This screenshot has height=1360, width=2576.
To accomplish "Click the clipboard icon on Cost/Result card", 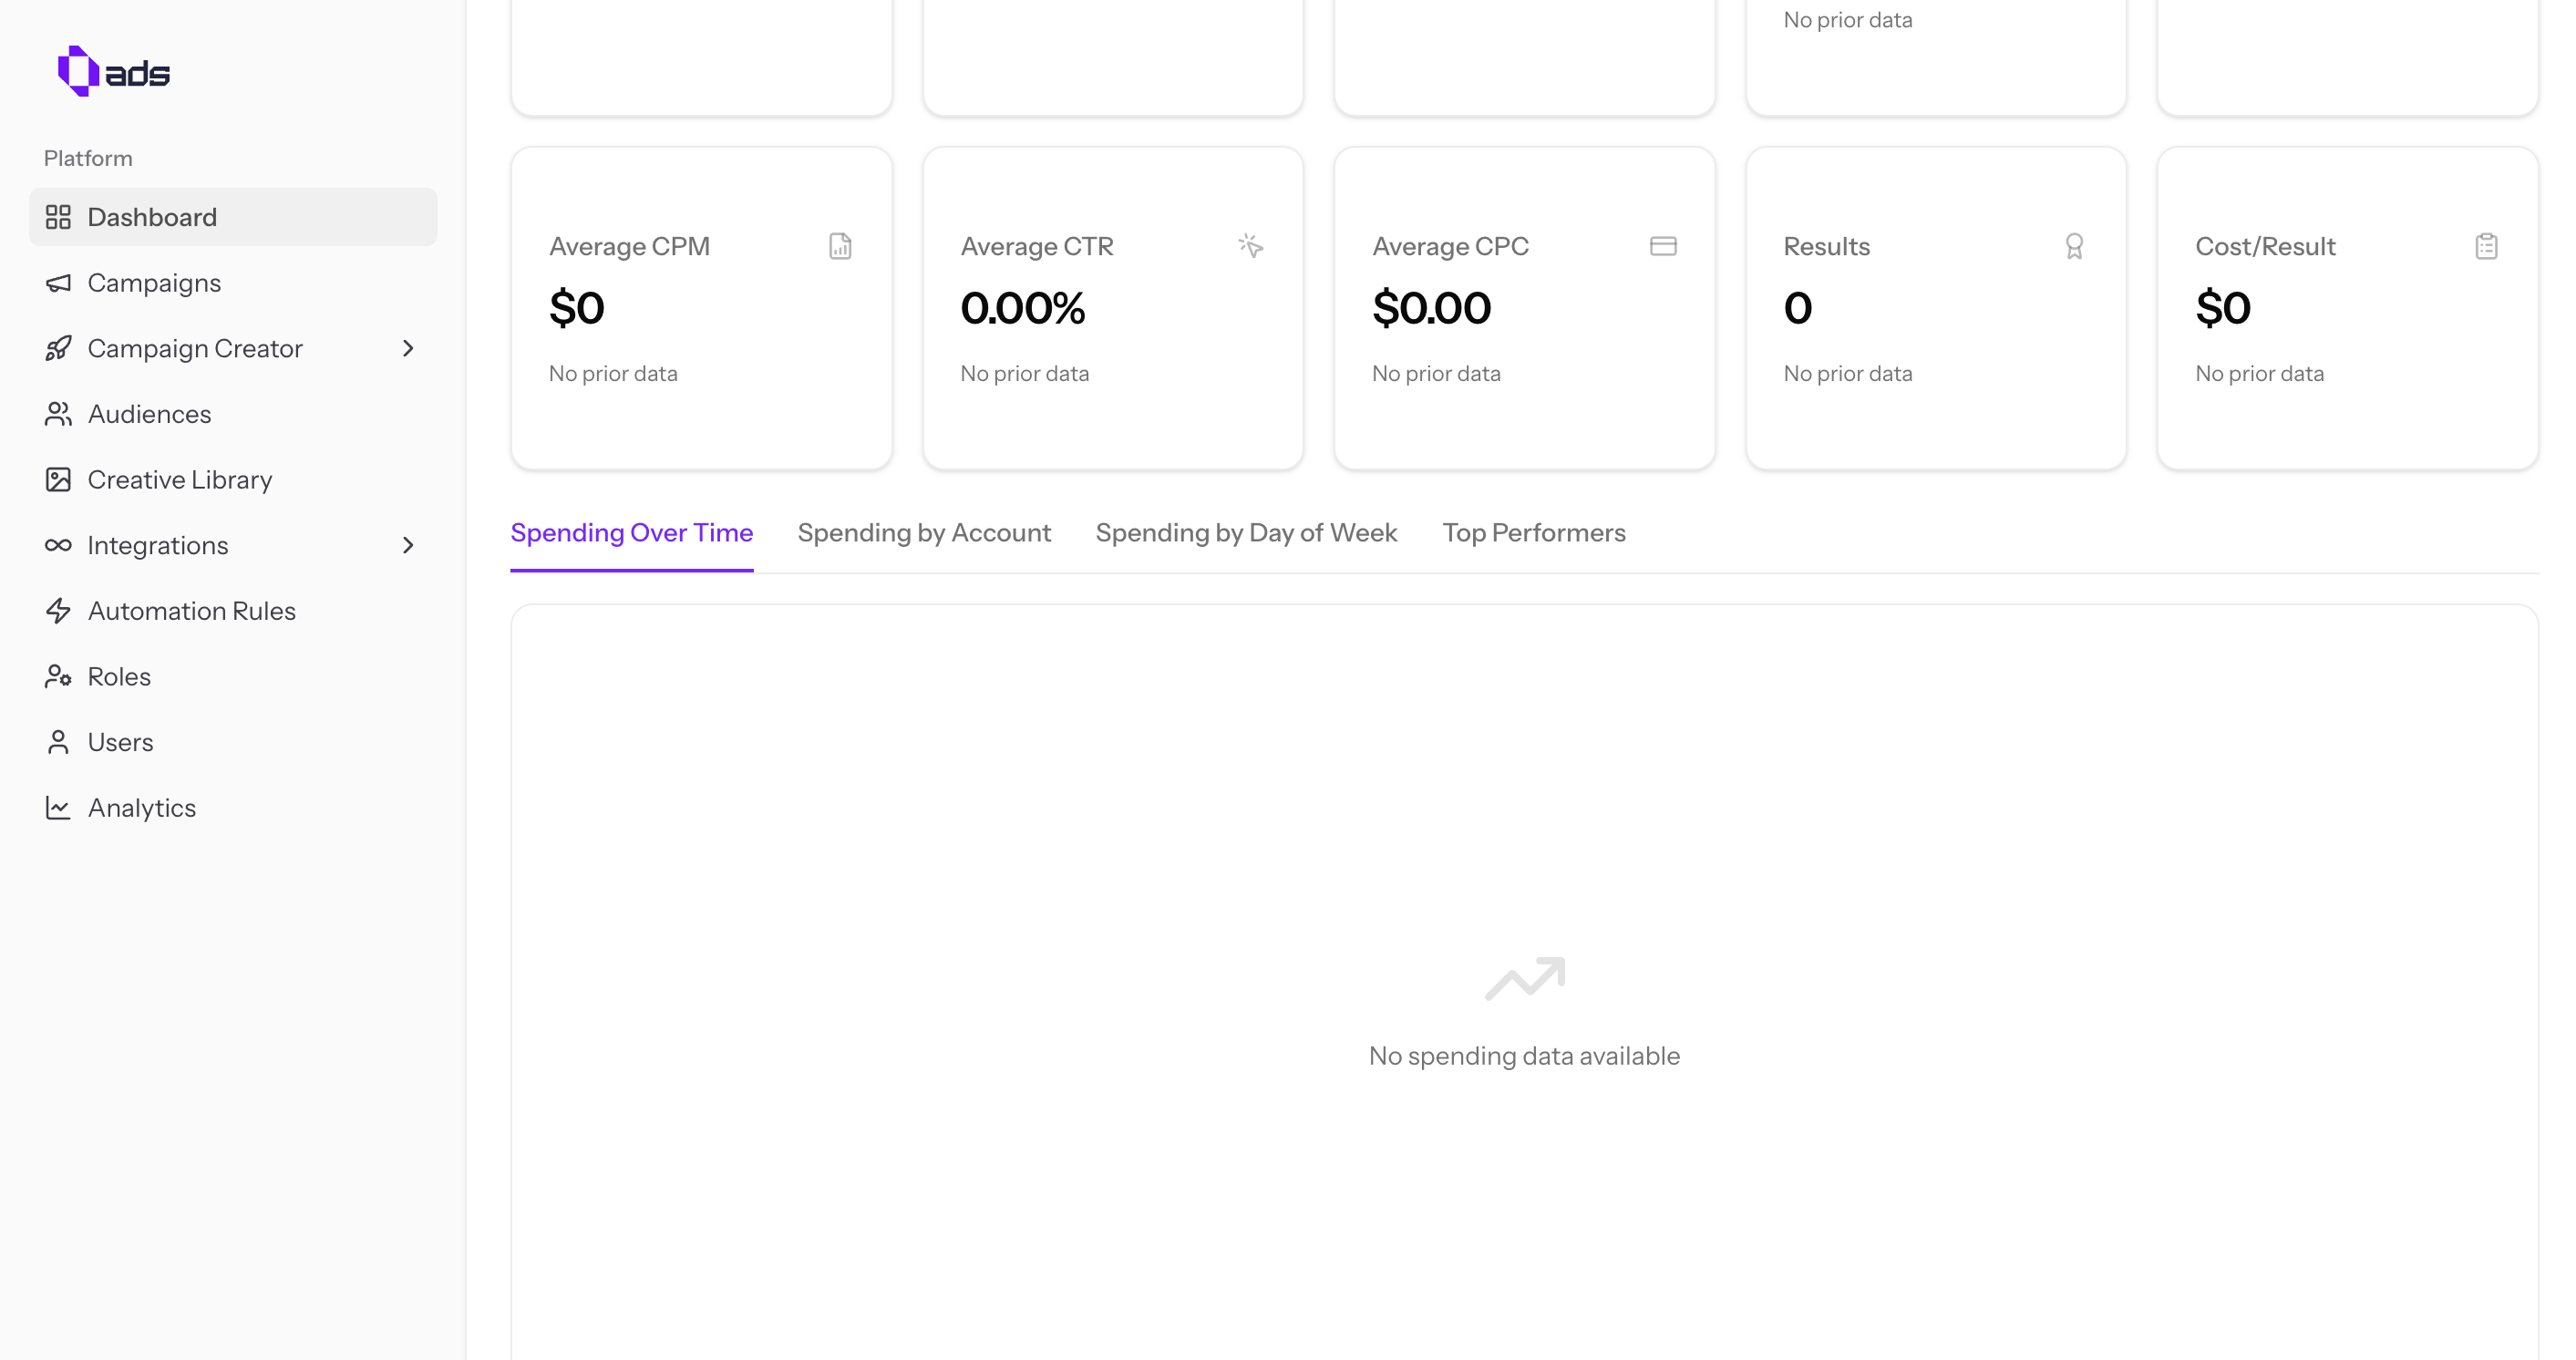I will 2486,246.
